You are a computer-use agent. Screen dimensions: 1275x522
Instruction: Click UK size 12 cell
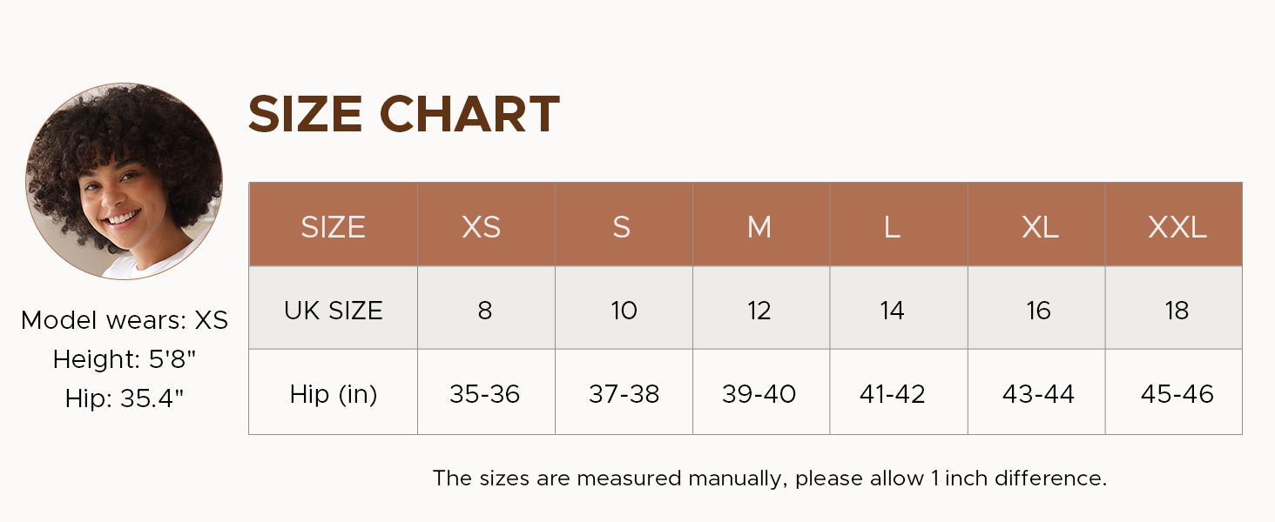pyautogui.click(x=759, y=311)
